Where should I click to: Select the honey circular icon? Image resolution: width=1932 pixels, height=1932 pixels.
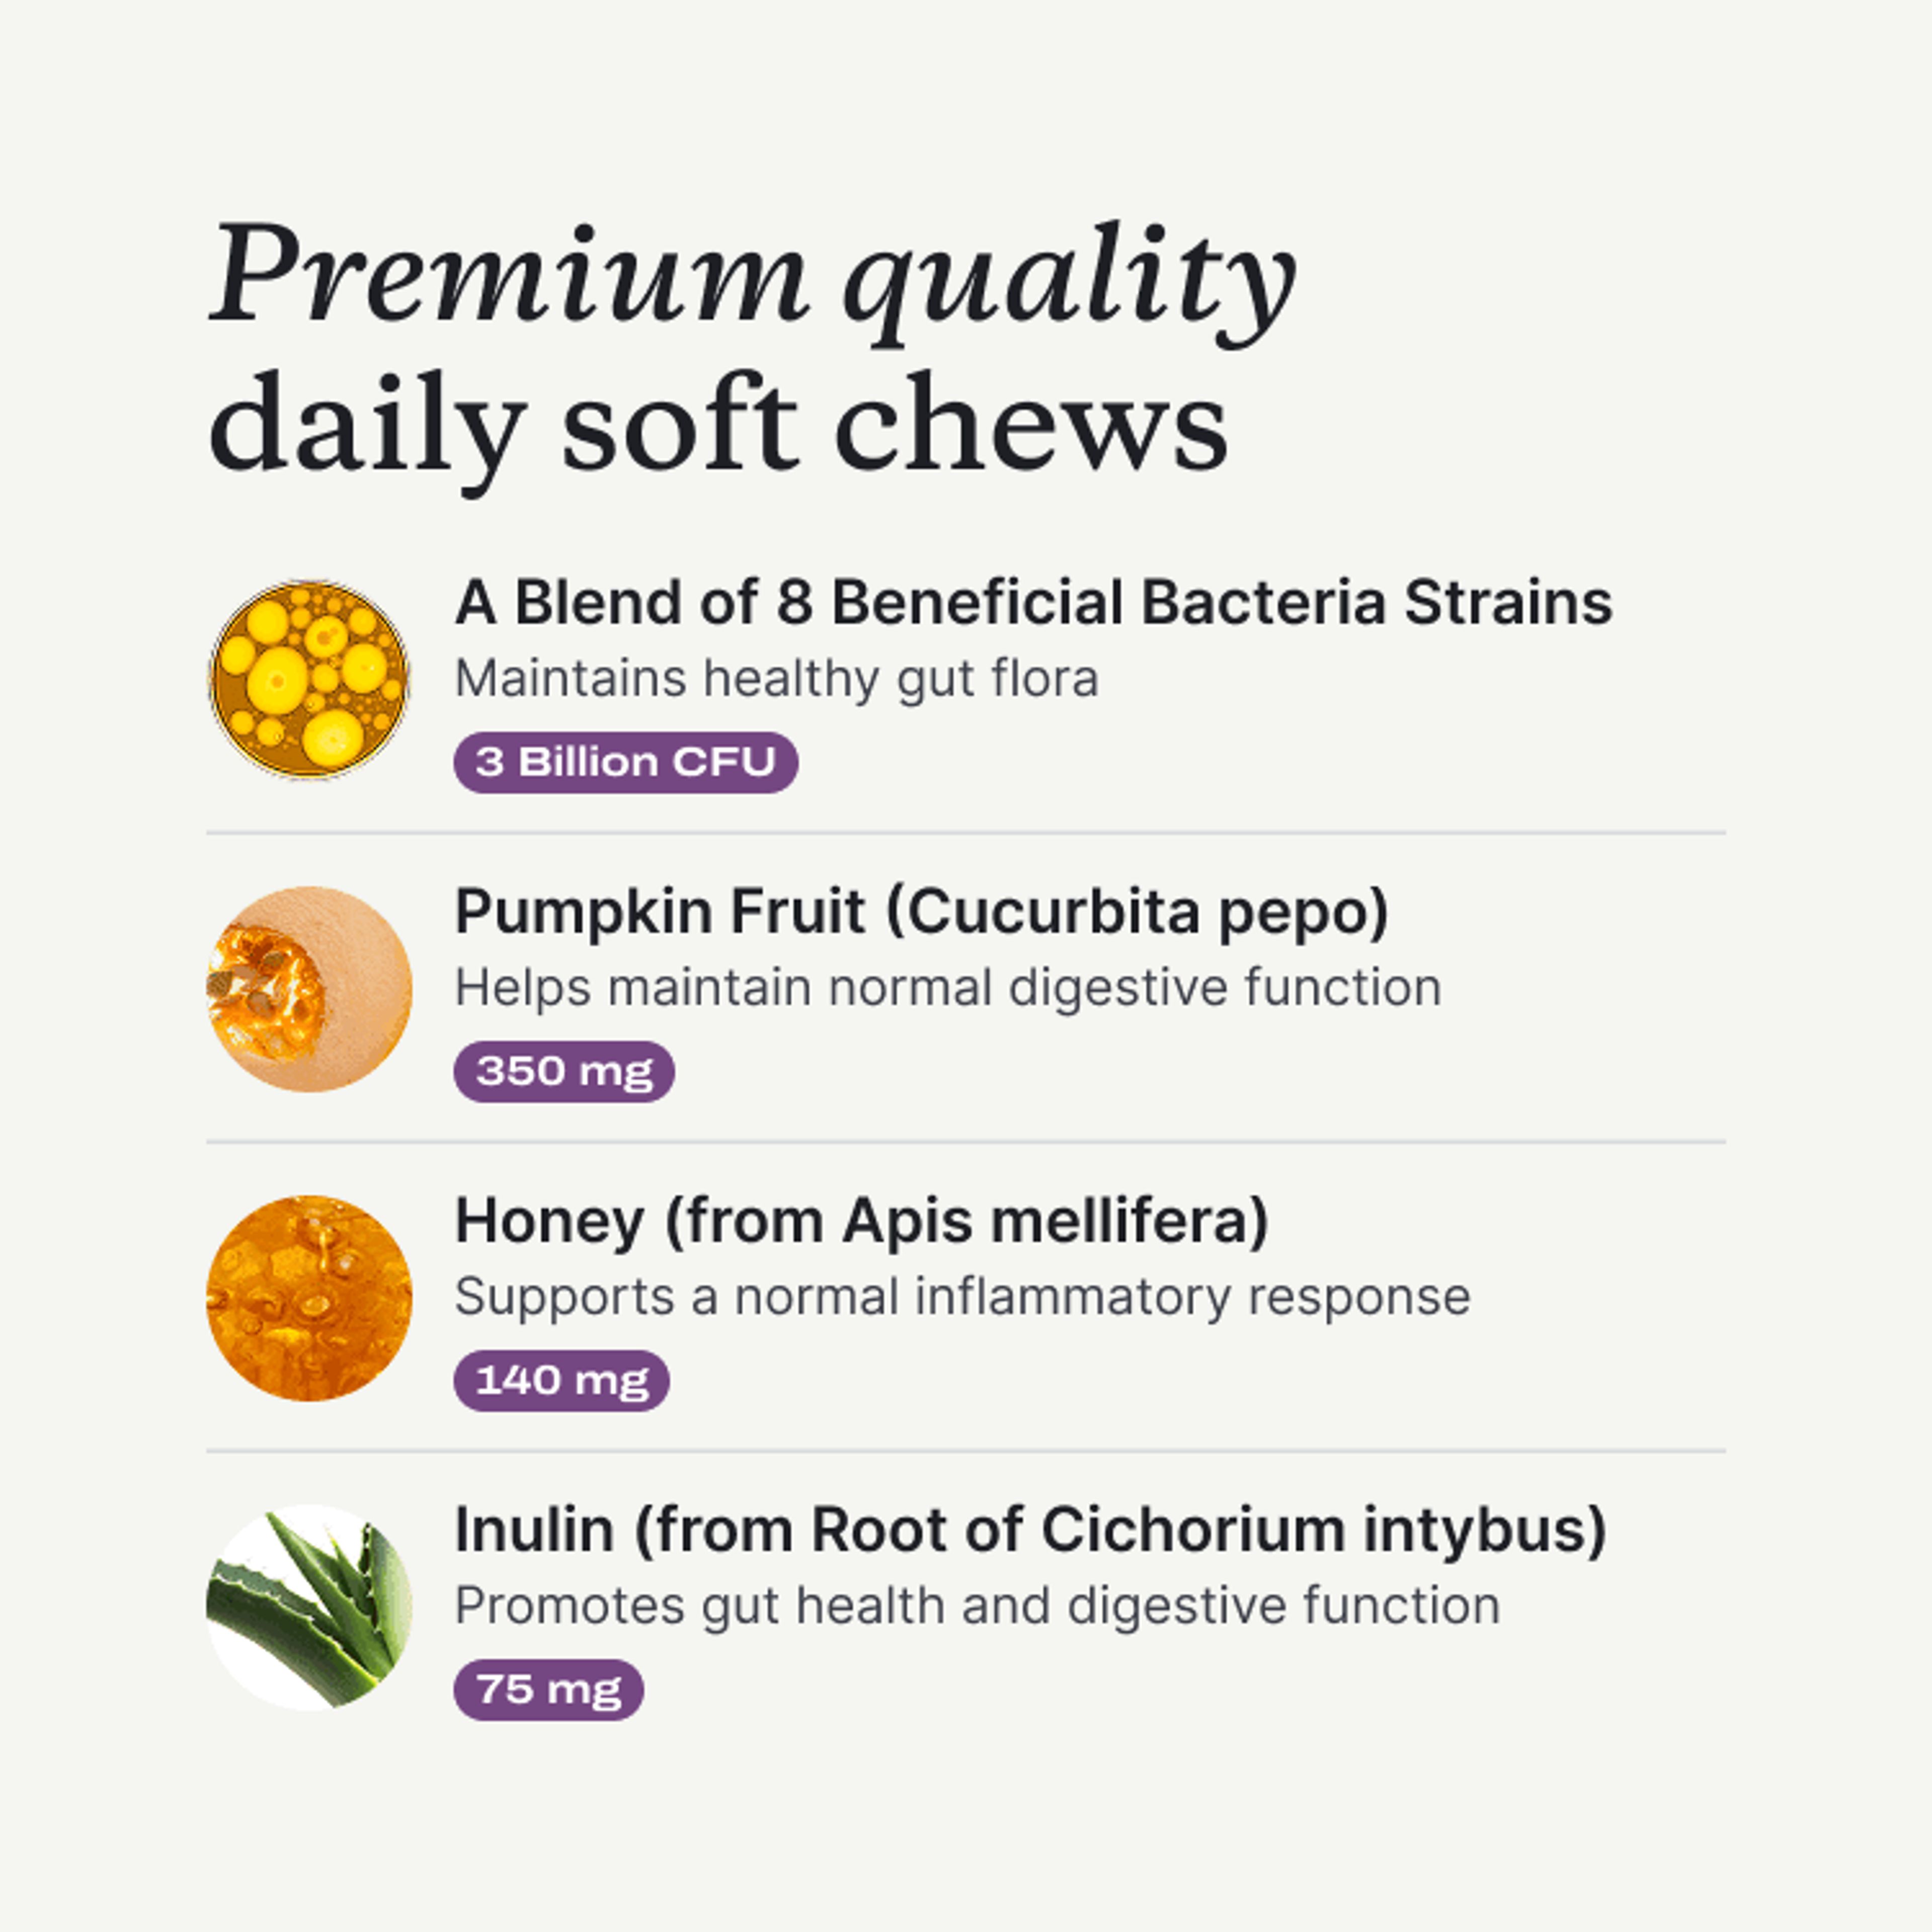(x=308, y=1297)
